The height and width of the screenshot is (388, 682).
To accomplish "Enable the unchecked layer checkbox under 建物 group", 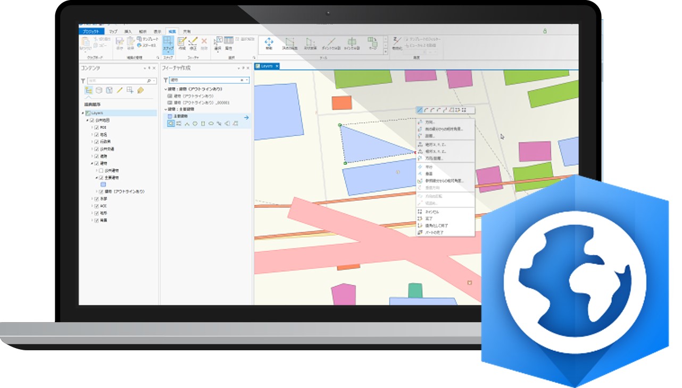I will point(101,170).
